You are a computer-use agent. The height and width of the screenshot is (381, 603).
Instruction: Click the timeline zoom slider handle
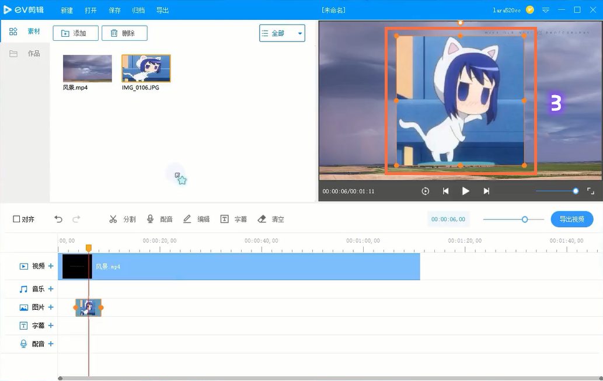click(525, 219)
